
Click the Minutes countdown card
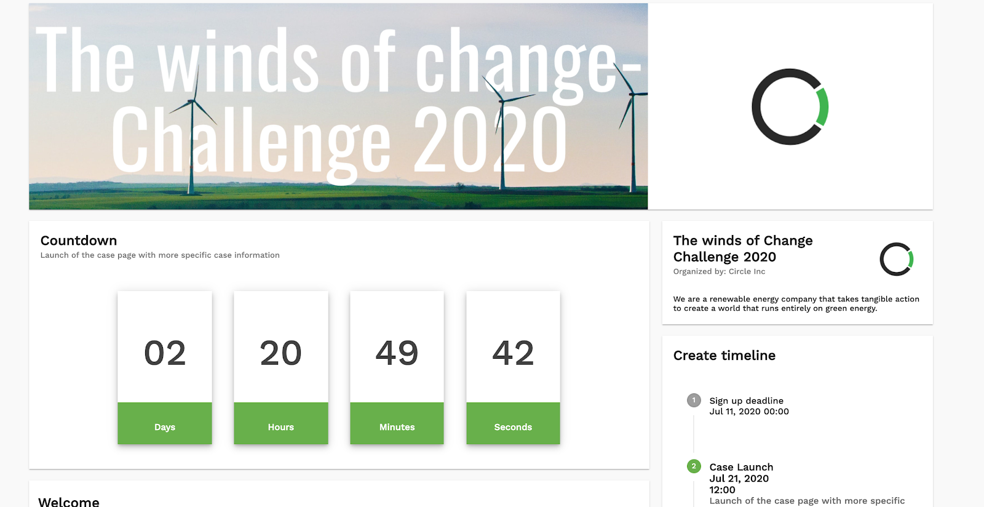[397, 367]
